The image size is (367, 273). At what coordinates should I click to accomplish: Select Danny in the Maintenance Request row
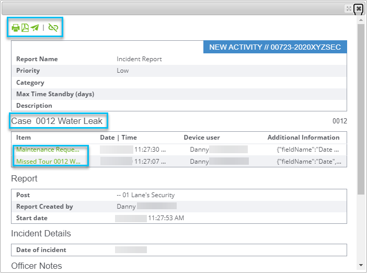point(199,150)
